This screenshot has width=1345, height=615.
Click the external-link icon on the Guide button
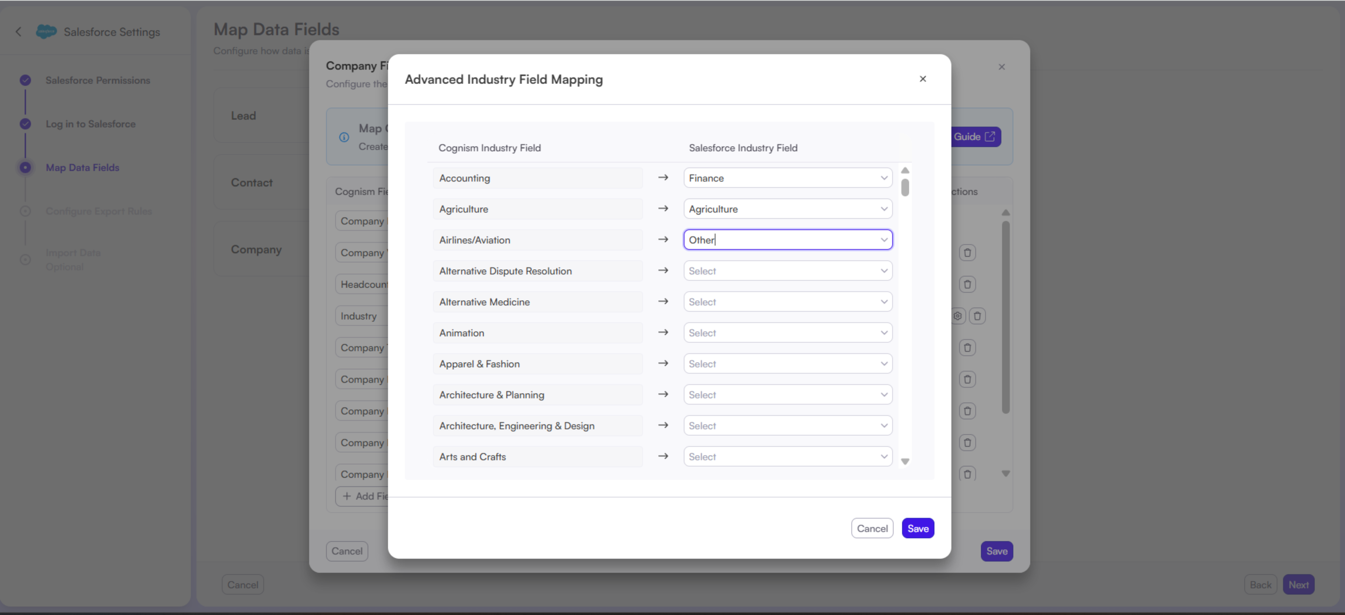pyautogui.click(x=990, y=137)
